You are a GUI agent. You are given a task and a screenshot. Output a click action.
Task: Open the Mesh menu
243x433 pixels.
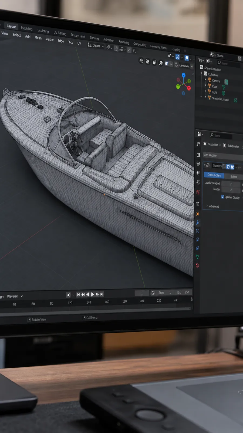click(x=38, y=38)
